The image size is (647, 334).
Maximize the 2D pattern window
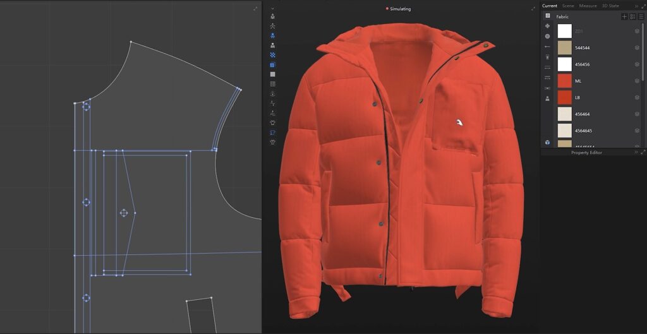255,8
